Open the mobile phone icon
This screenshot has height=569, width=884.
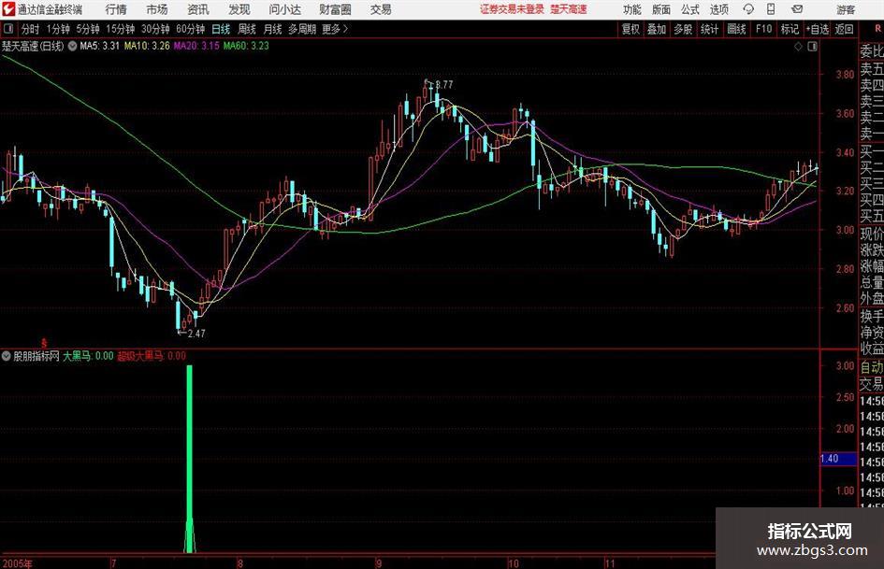coord(771,9)
